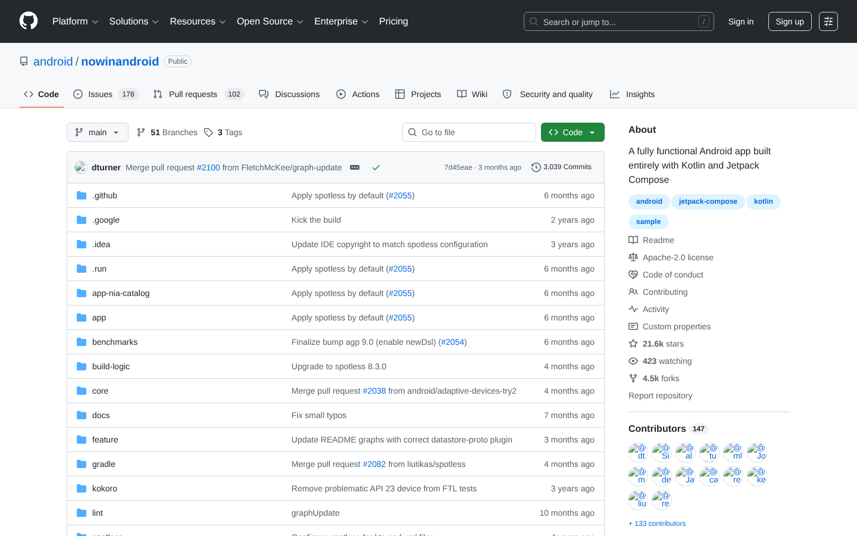The height and width of the screenshot is (536, 857).
Task: Open the green Code dropdown button
Action: (x=573, y=132)
